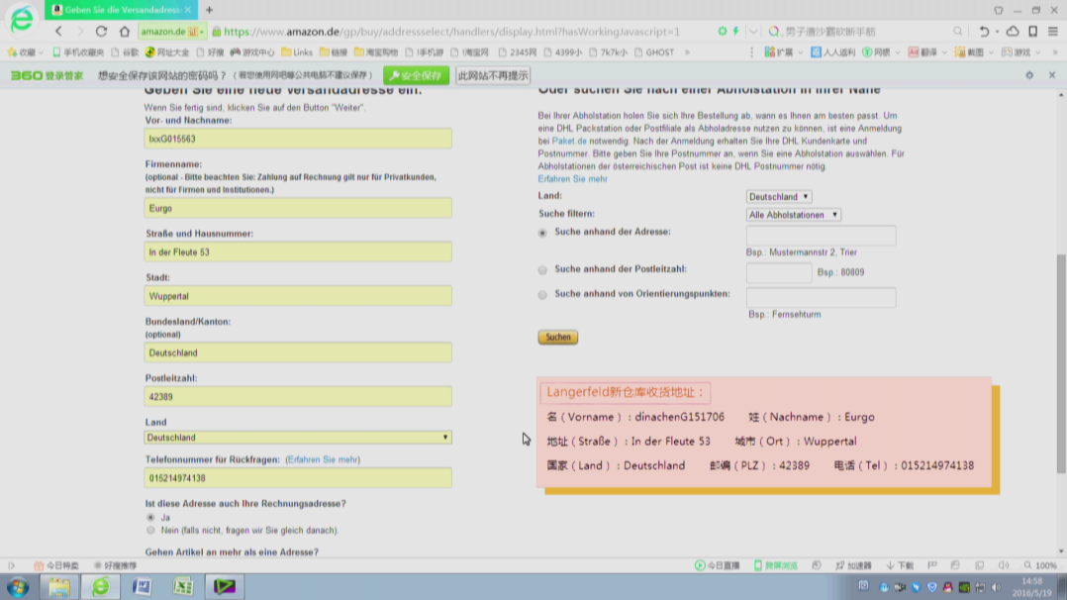1067x600 pixels.
Task: Open 'Erfahren Sie mehr' link beside Telefonnummer
Action: [x=324, y=459]
